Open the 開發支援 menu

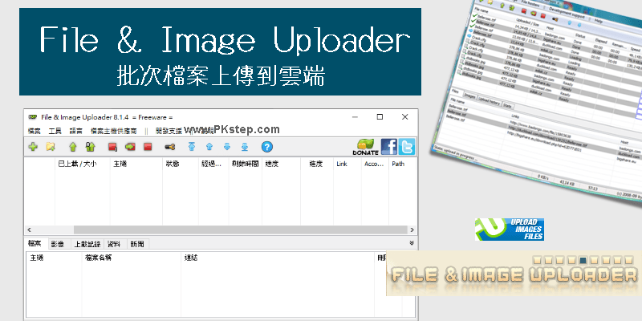pyautogui.click(x=169, y=131)
